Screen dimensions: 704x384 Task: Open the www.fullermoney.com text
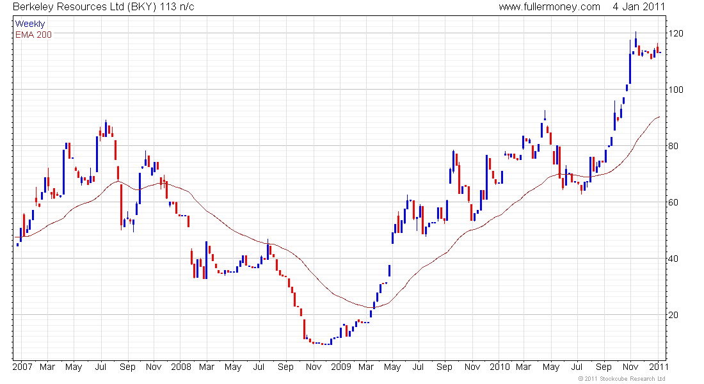pyautogui.click(x=549, y=7)
